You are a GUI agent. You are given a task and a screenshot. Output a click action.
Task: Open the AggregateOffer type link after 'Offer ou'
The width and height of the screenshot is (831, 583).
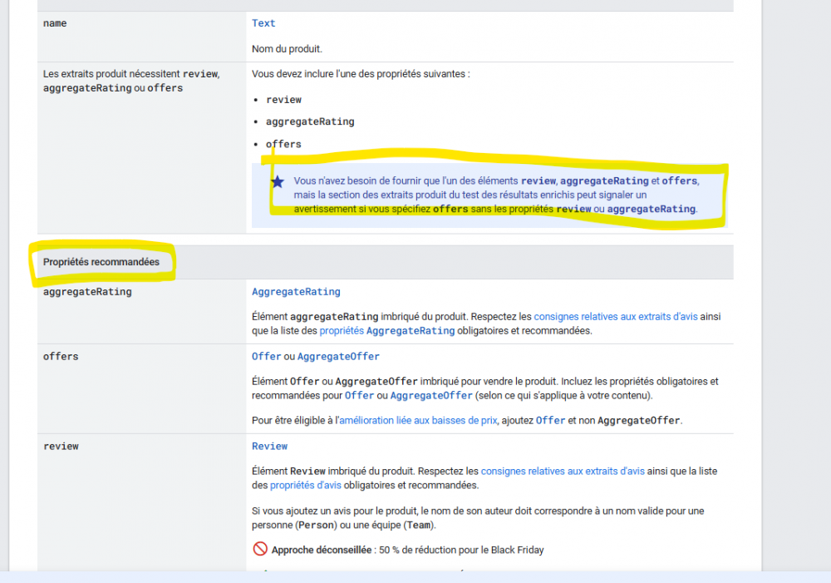pos(338,357)
